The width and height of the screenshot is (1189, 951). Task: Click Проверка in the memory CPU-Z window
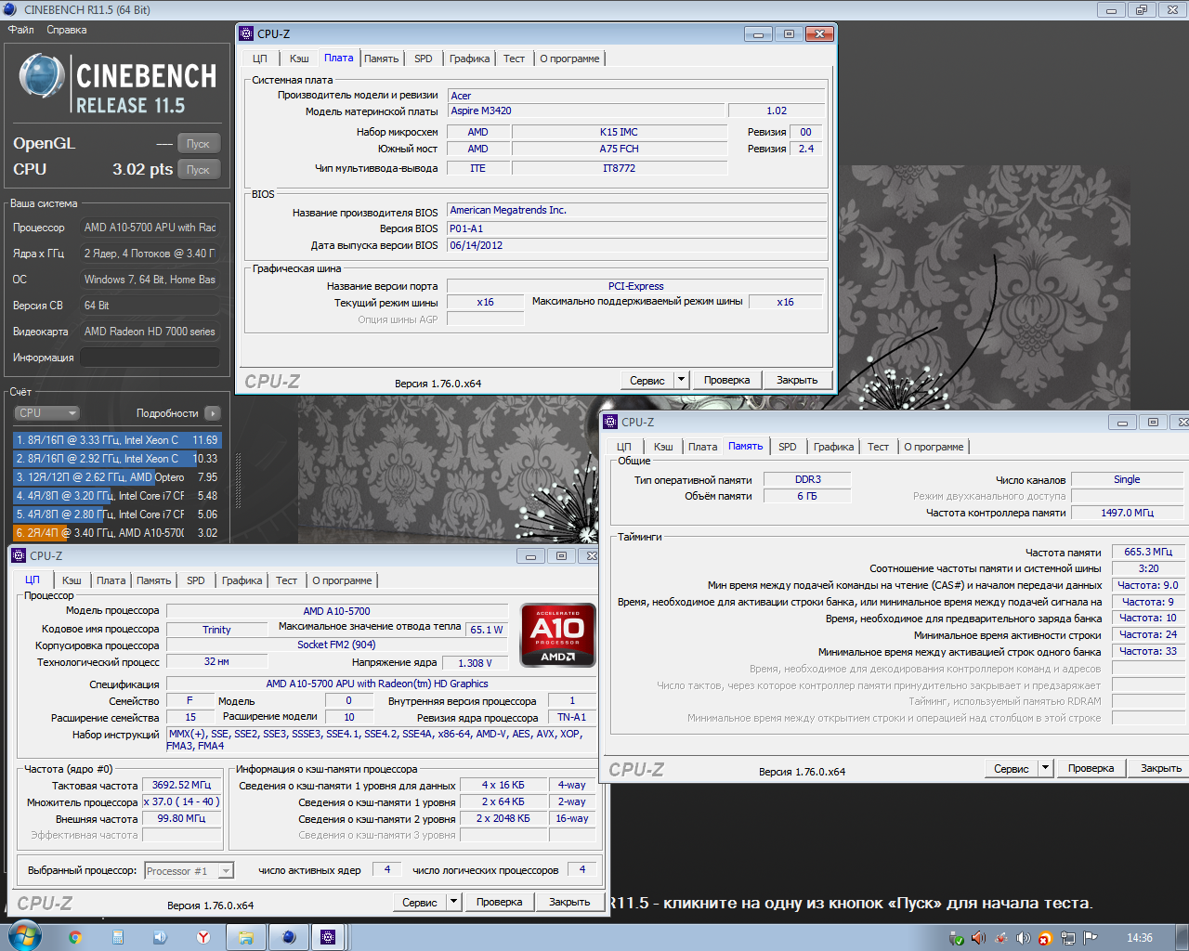pos(1091,768)
